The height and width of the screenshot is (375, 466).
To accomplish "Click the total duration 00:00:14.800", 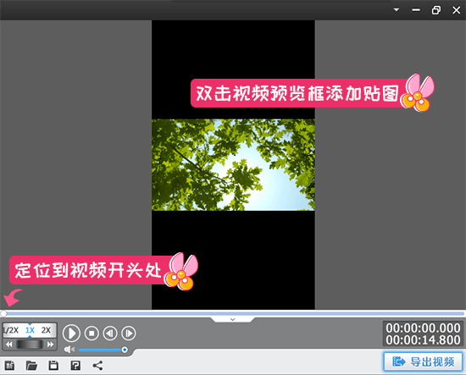I will pos(423,340).
